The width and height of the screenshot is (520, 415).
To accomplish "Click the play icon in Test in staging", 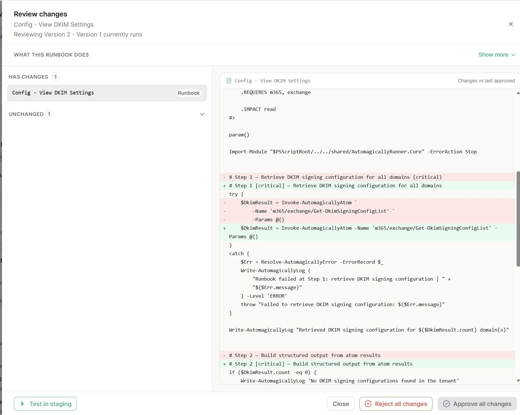I will click(x=23, y=404).
